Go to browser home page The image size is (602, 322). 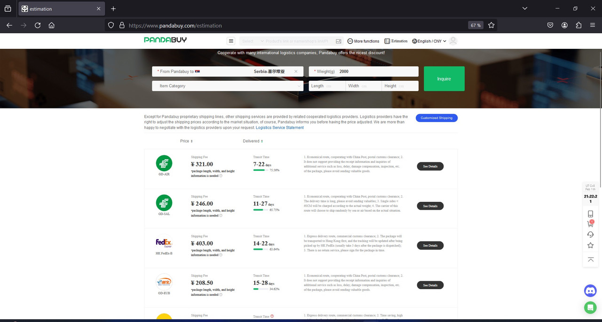(x=52, y=25)
